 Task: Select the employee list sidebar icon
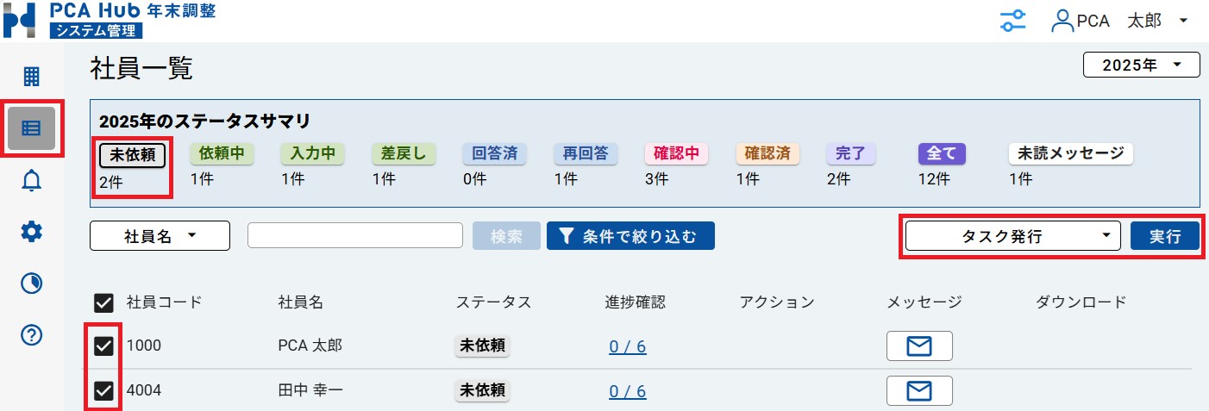pos(31,128)
